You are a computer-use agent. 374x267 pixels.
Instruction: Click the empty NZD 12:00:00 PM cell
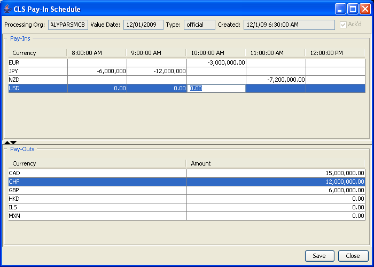tap(336, 80)
